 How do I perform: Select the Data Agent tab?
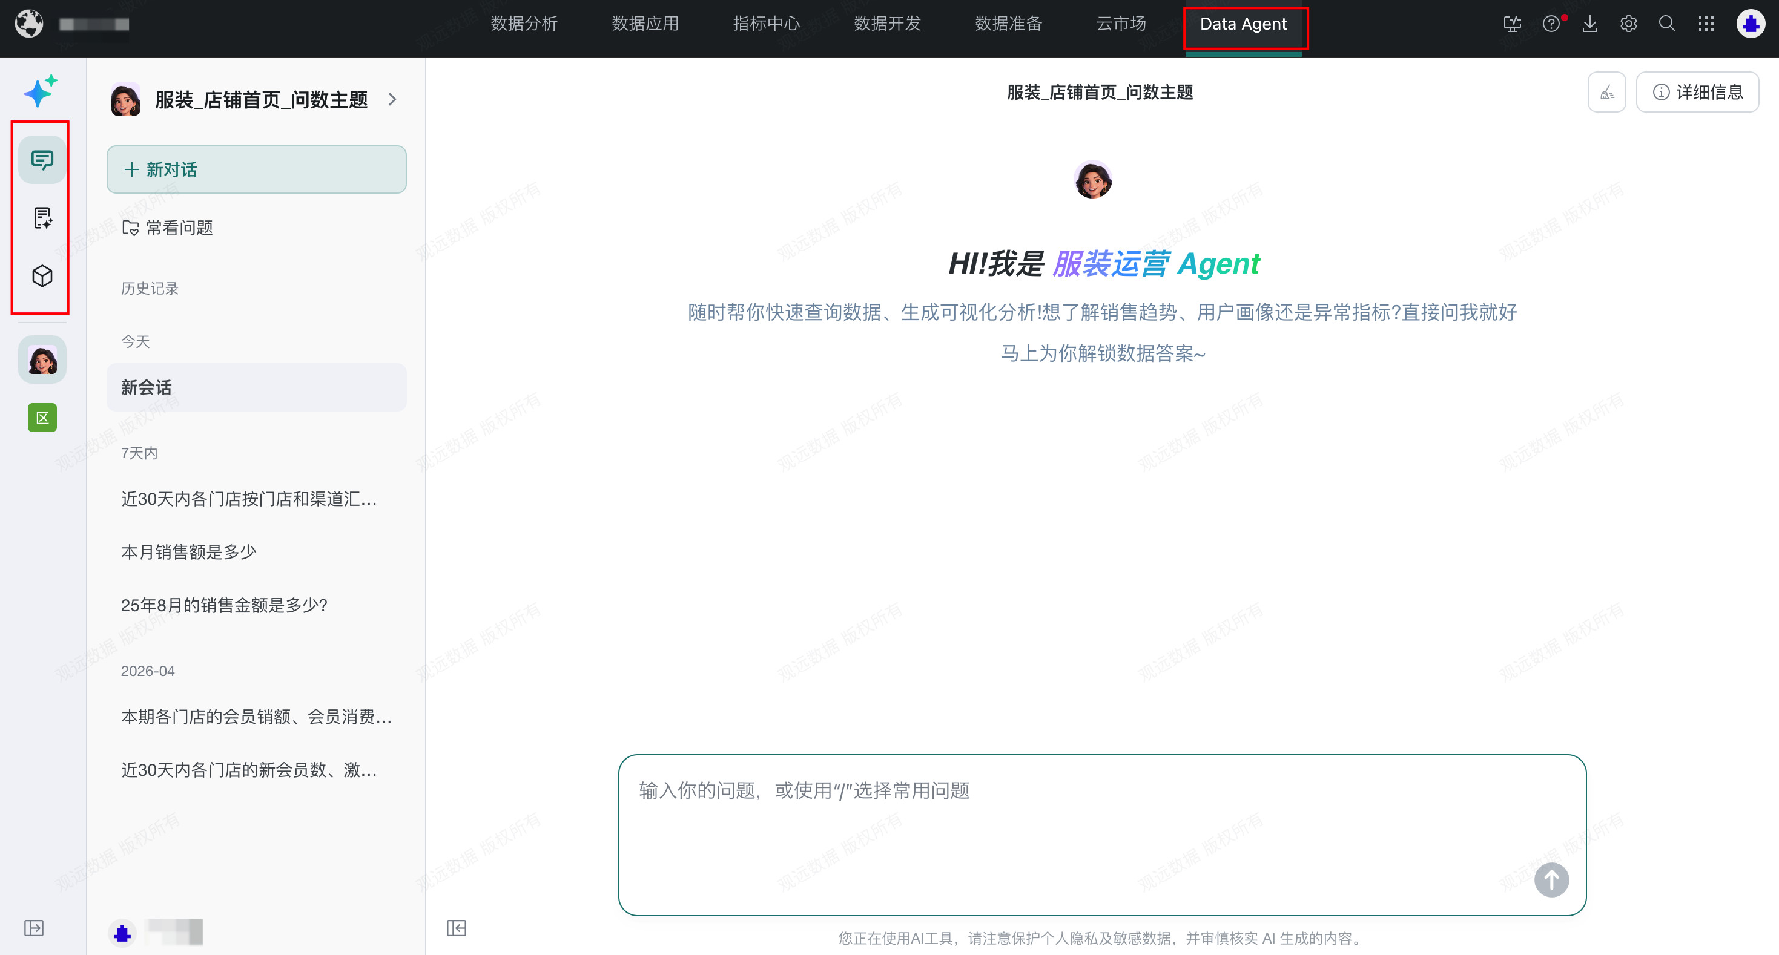[1243, 24]
